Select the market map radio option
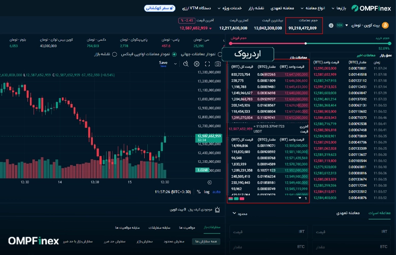Image resolution: width=396 pixels, height=255 pixels. (115, 54)
